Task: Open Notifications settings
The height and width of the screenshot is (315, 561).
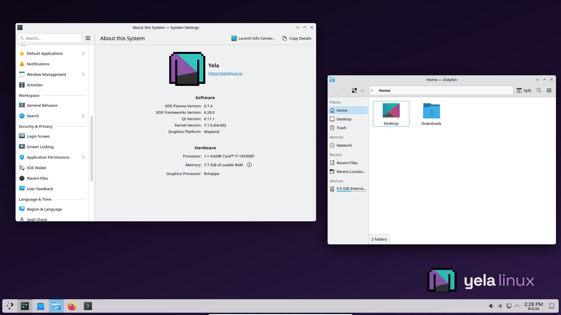Action: tap(52, 64)
